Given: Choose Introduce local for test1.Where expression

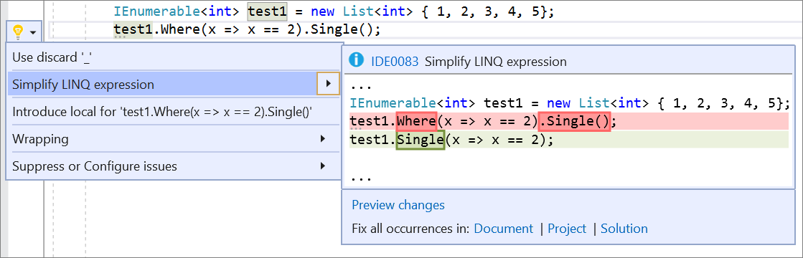Looking at the screenshot, I should [x=174, y=112].
